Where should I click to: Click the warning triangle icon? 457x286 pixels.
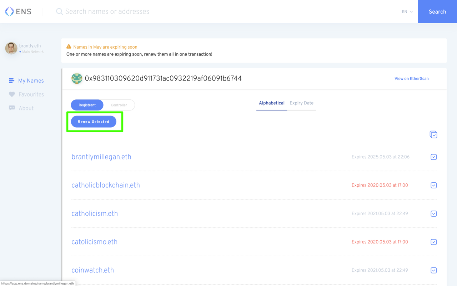pos(69,46)
